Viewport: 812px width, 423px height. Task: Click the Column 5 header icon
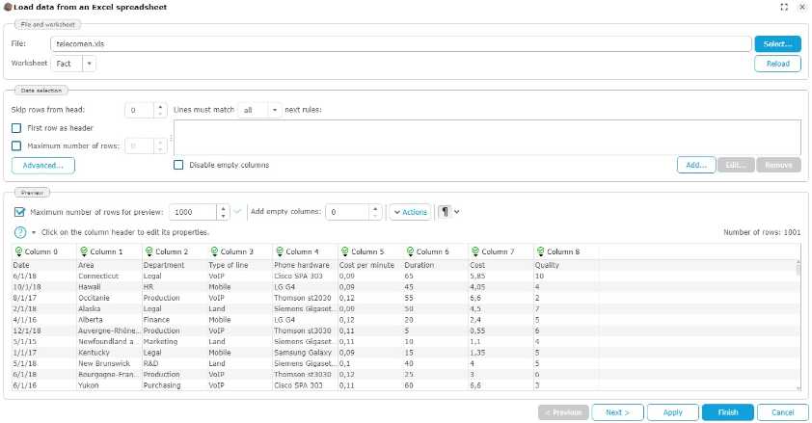(344, 251)
